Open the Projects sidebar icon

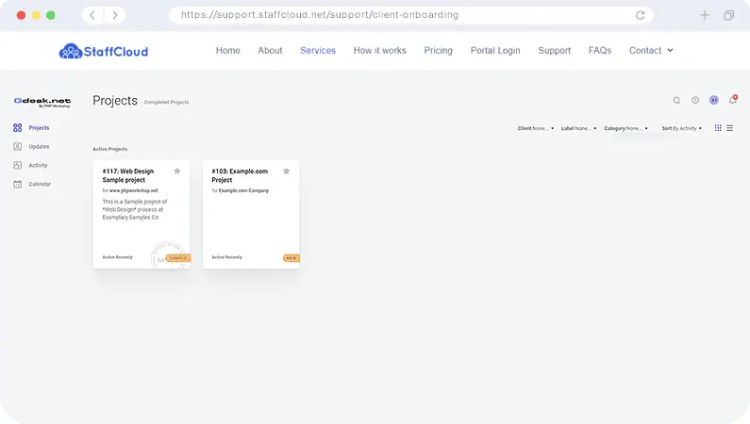[x=18, y=127]
